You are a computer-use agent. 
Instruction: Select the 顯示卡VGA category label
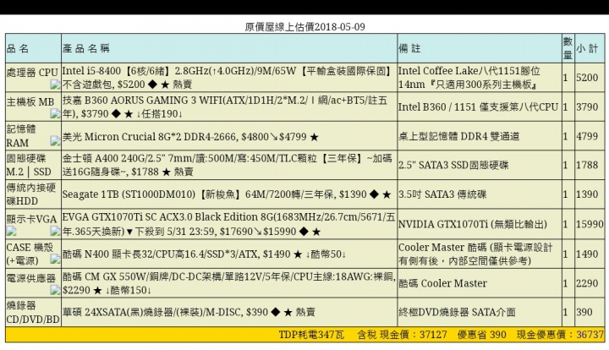[32, 219]
